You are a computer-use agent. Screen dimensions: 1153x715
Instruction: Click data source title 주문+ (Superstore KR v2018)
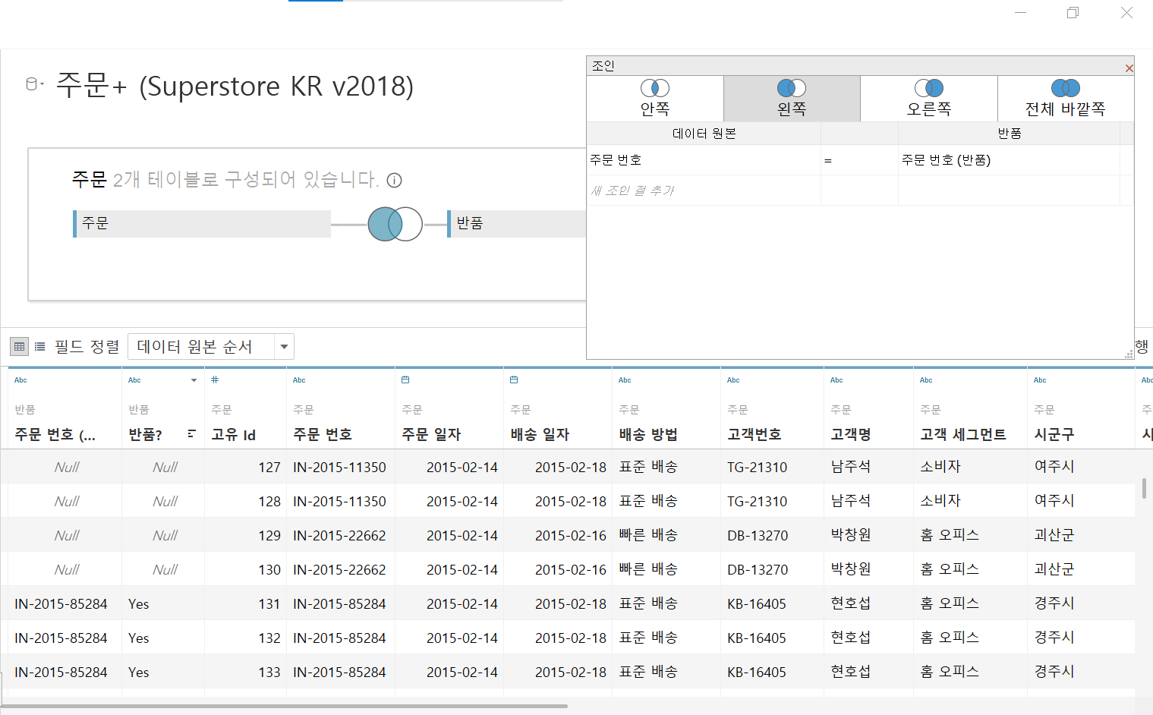pyautogui.click(x=235, y=86)
